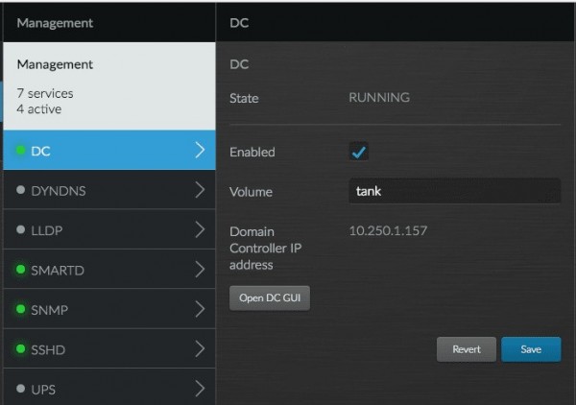Click the RUNNING state value
Screen dimensions: 576x405
(x=379, y=97)
